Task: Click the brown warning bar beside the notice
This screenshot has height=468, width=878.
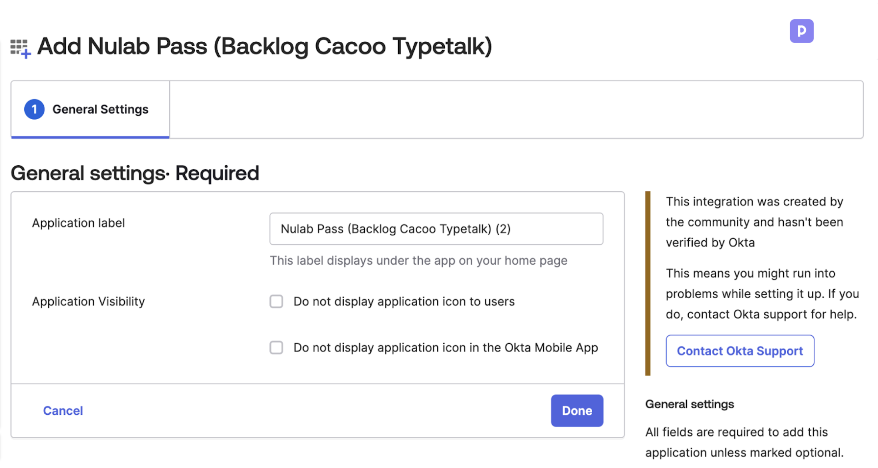Action: point(648,283)
